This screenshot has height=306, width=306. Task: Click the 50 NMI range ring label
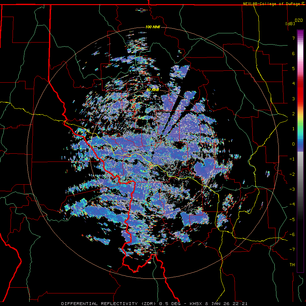153,90
